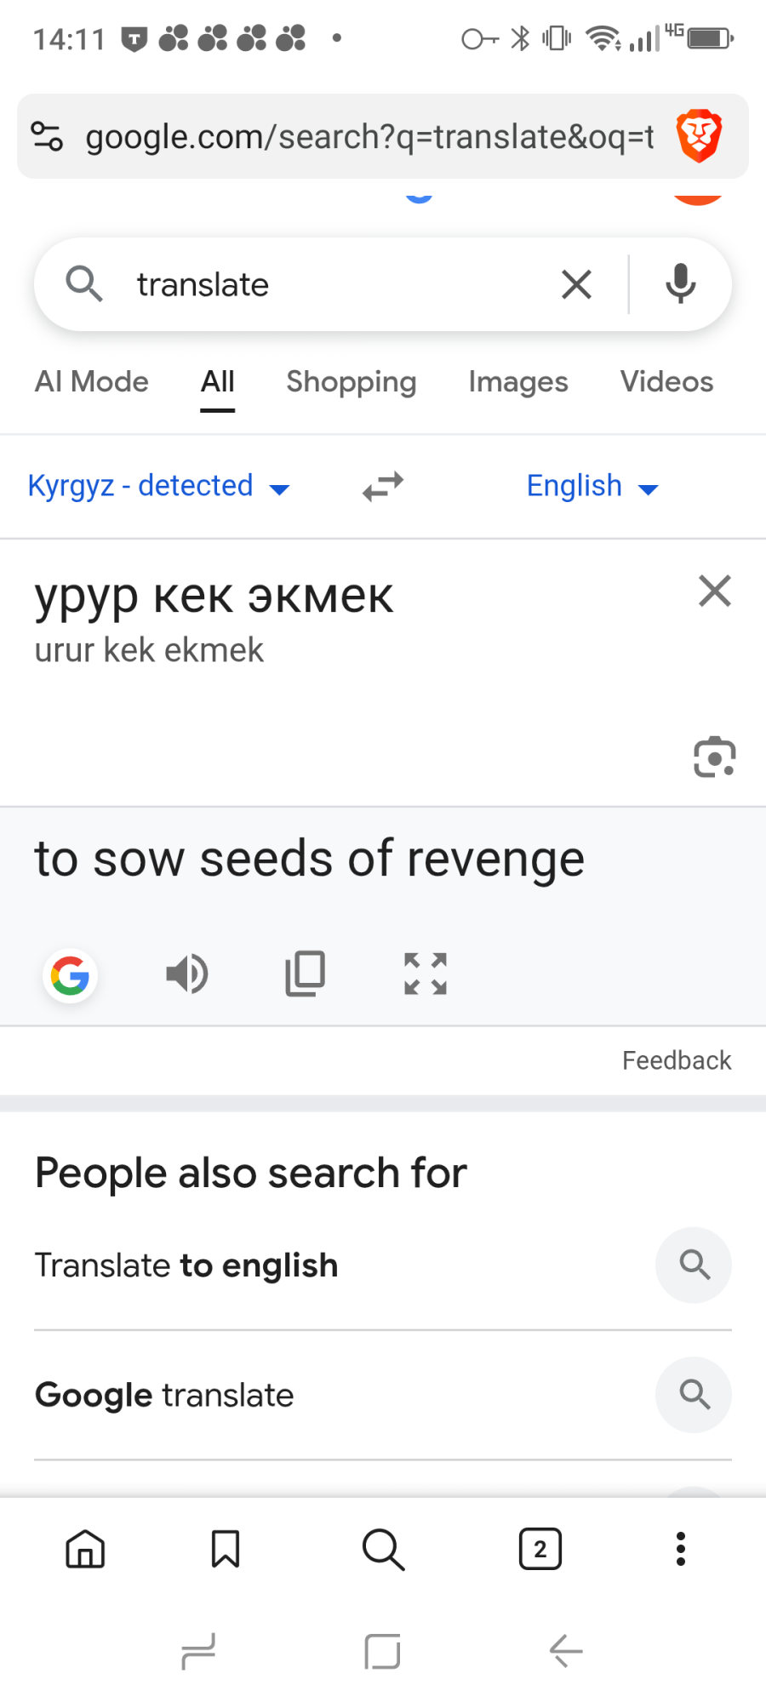This screenshot has height=1702, width=766.
Task: Swap source and target languages
Action: (x=383, y=487)
